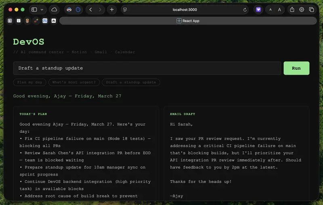Click the 'Address root cause of build break' bullet
The height and width of the screenshot is (205, 323).
pyautogui.click(x=79, y=196)
